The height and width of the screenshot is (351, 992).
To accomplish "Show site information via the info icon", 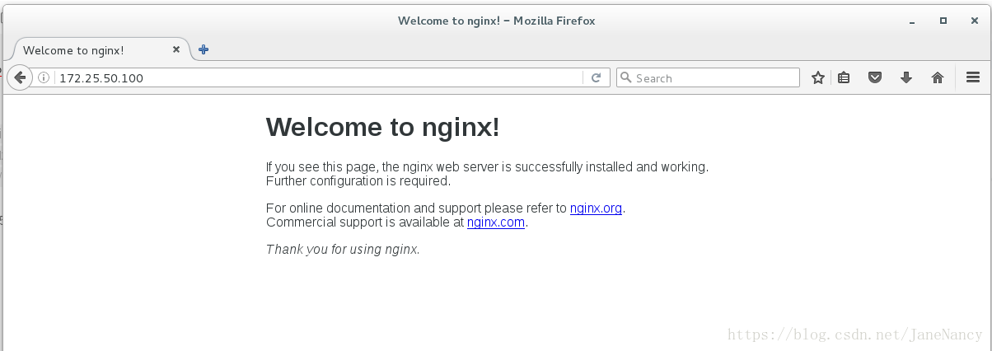I will pyautogui.click(x=44, y=78).
